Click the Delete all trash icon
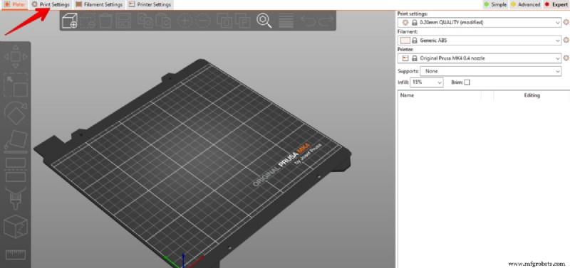 pos(105,21)
